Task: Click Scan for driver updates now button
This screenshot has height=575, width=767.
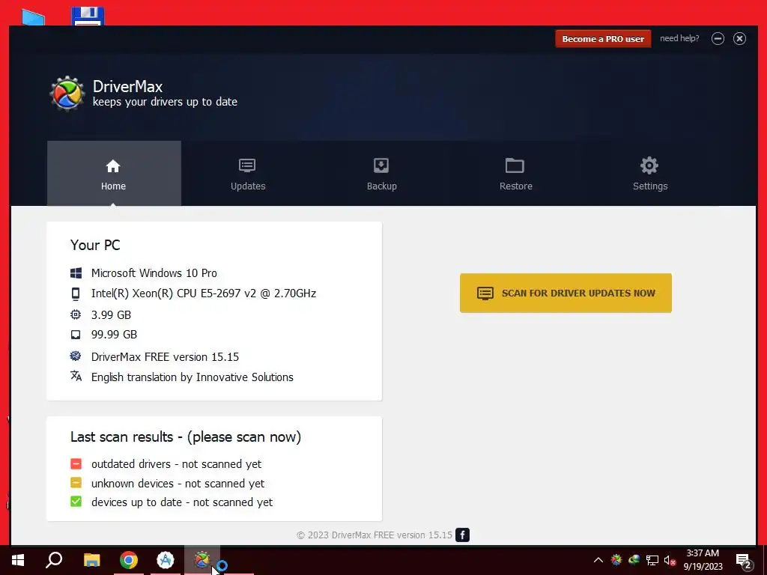Action: pyautogui.click(x=566, y=293)
